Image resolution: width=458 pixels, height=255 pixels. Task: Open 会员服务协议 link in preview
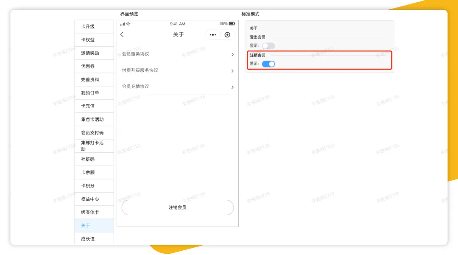tap(136, 54)
